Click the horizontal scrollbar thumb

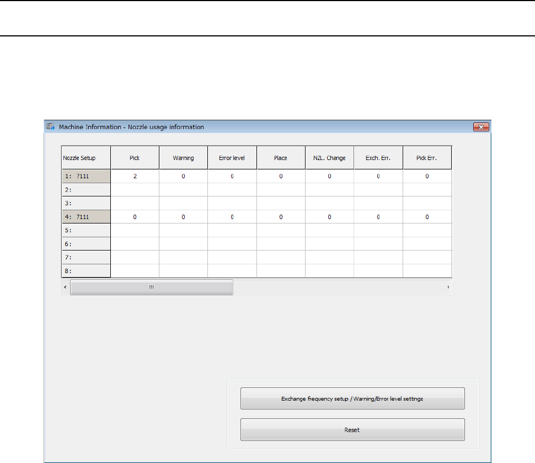[x=152, y=287]
